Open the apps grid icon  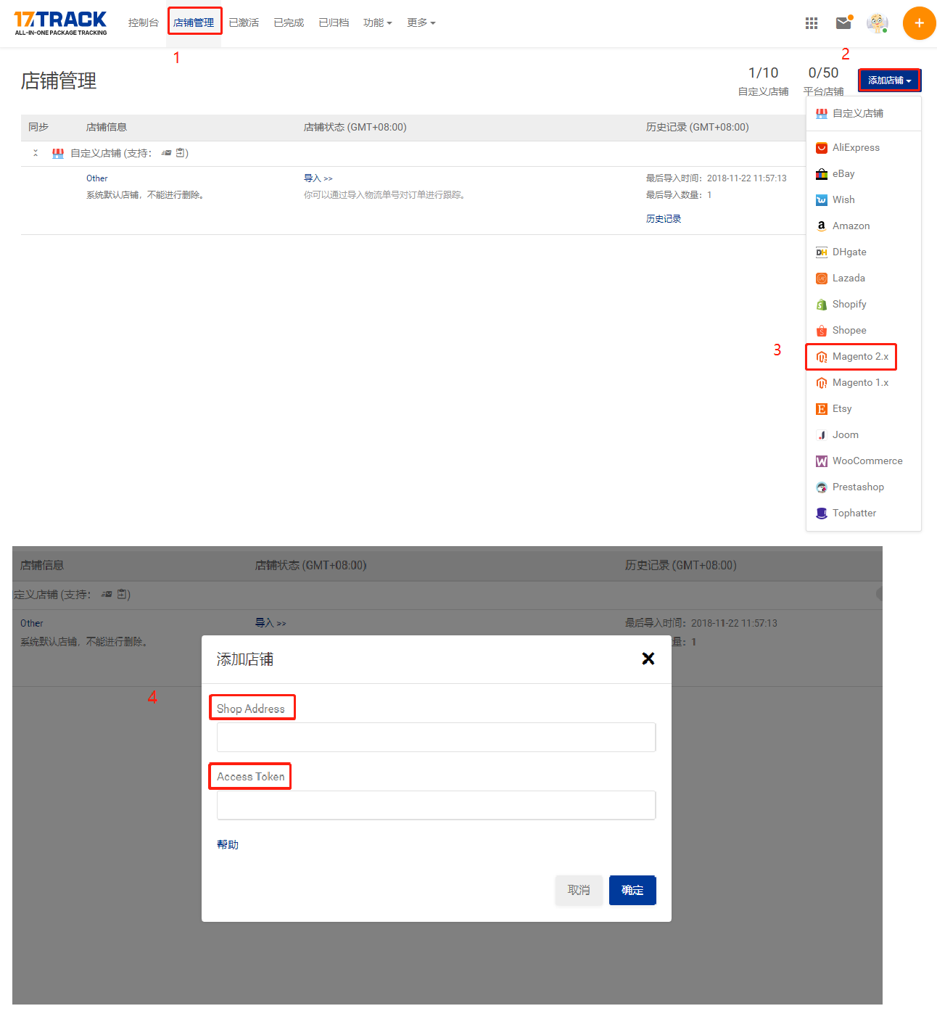click(x=812, y=23)
